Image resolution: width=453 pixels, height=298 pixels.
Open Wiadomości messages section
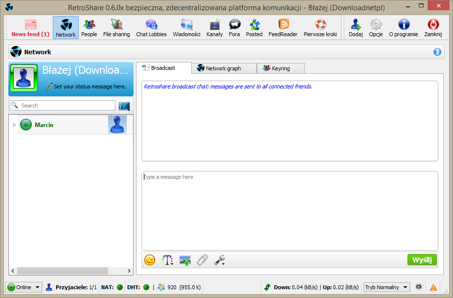[x=187, y=28]
